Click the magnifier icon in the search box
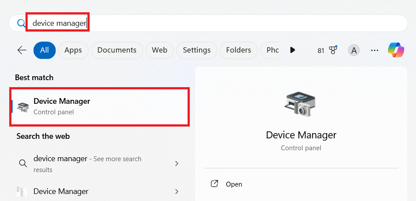The image size is (416, 201). pyautogui.click(x=21, y=23)
